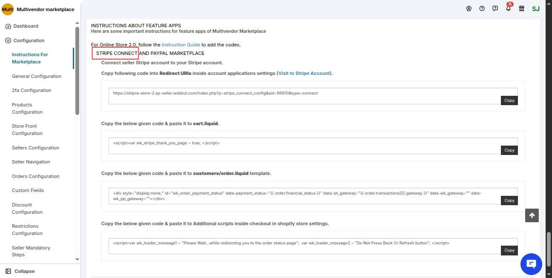Screen dimensions: 552x278
Task: Open the FAQ speech bubble icon
Action: pyautogui.click(x=495, y=9)
